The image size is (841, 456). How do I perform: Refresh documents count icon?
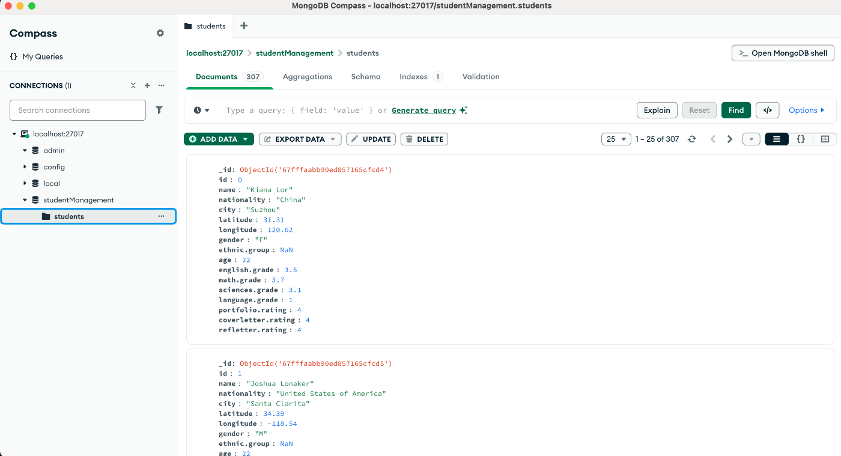pos(692,139)
